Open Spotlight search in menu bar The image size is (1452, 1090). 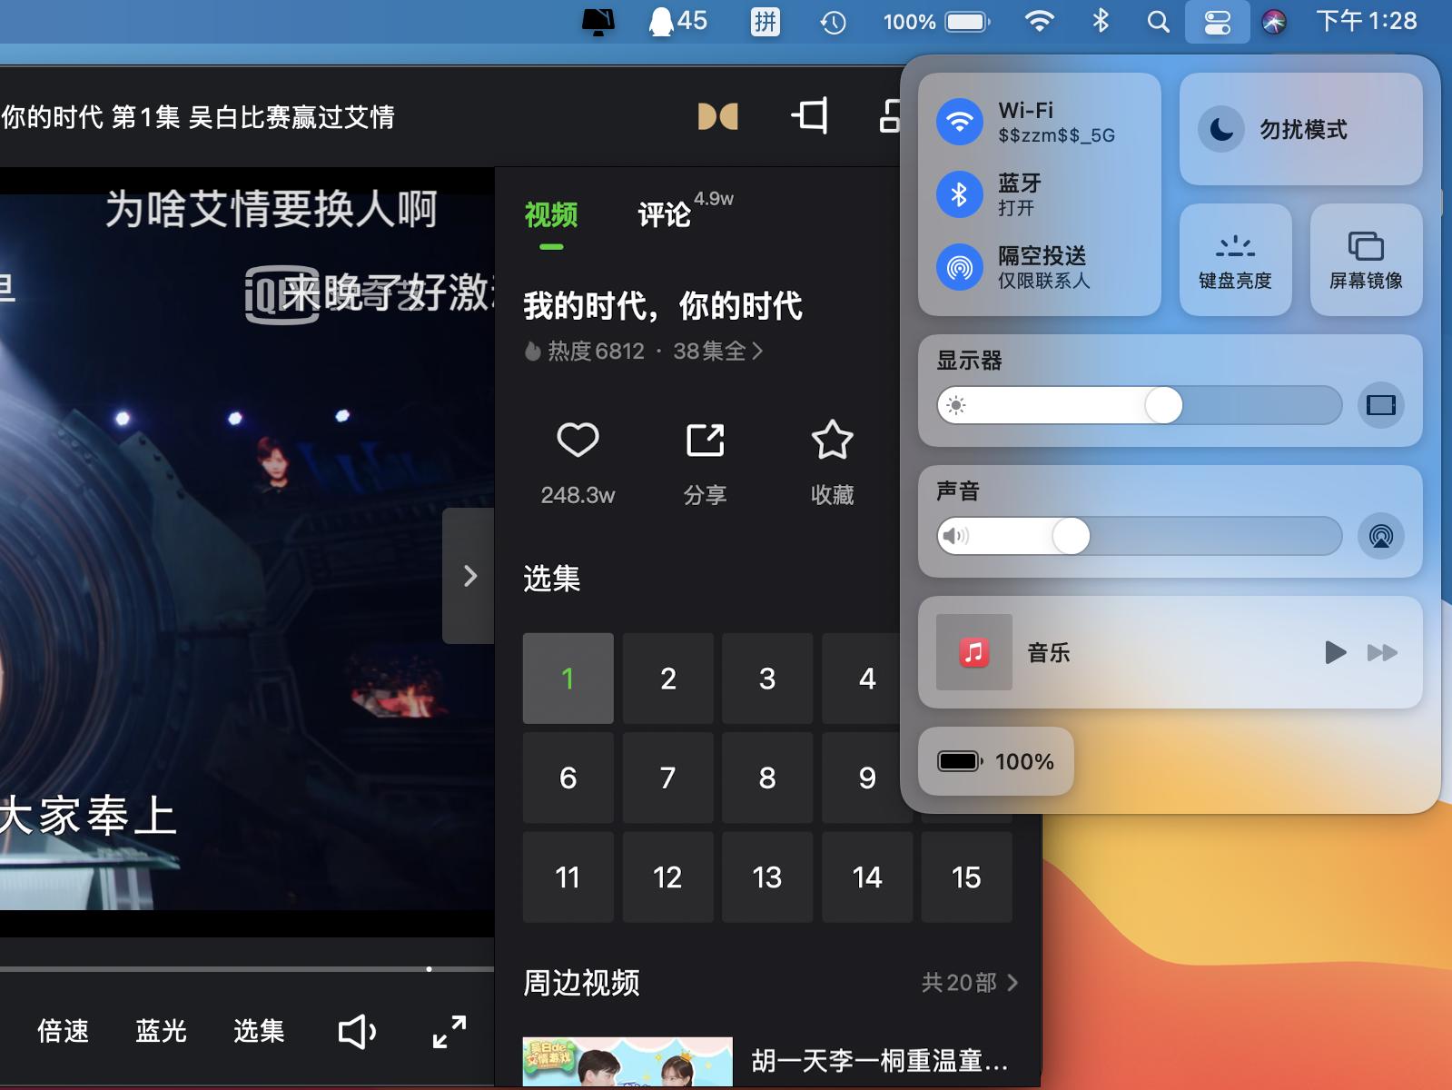pyautogui.click(x=1158, y=22)
